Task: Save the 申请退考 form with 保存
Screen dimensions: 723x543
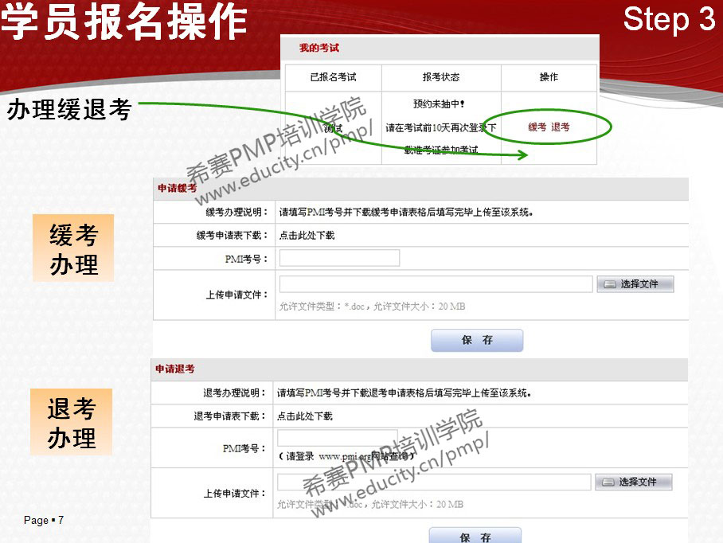Action: coord(475,537)
